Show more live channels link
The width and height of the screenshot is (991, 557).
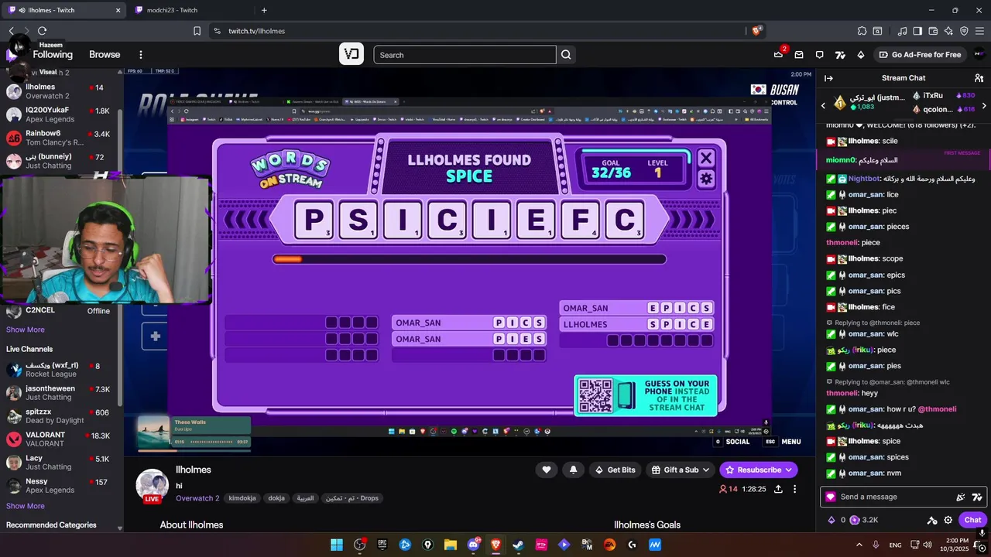pos(26,506)
